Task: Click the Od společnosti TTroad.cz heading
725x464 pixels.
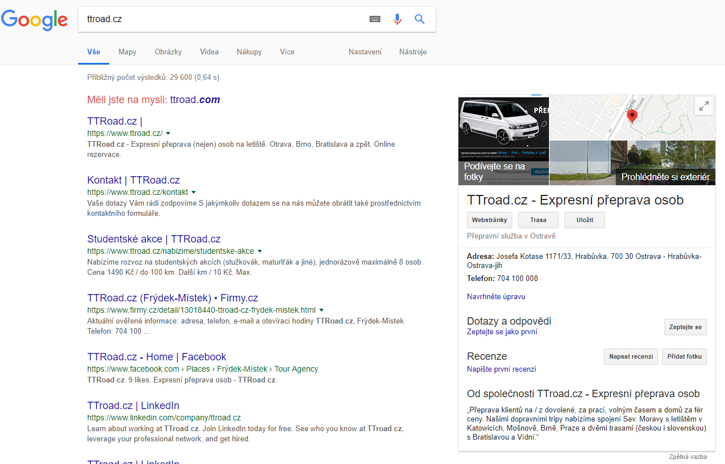Action: click(x=583, y=394)
